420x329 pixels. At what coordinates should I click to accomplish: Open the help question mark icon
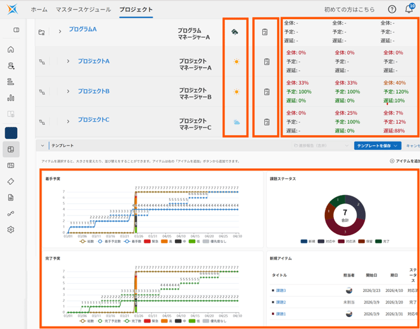click(x=392, y=10)
